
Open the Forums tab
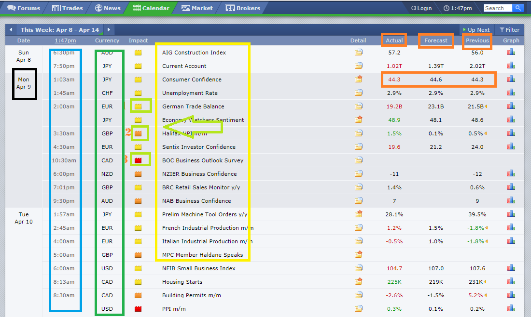[x=23, y=8]
